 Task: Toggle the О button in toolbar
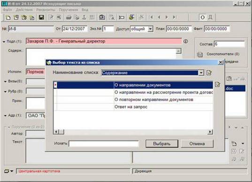coord(203,17)
